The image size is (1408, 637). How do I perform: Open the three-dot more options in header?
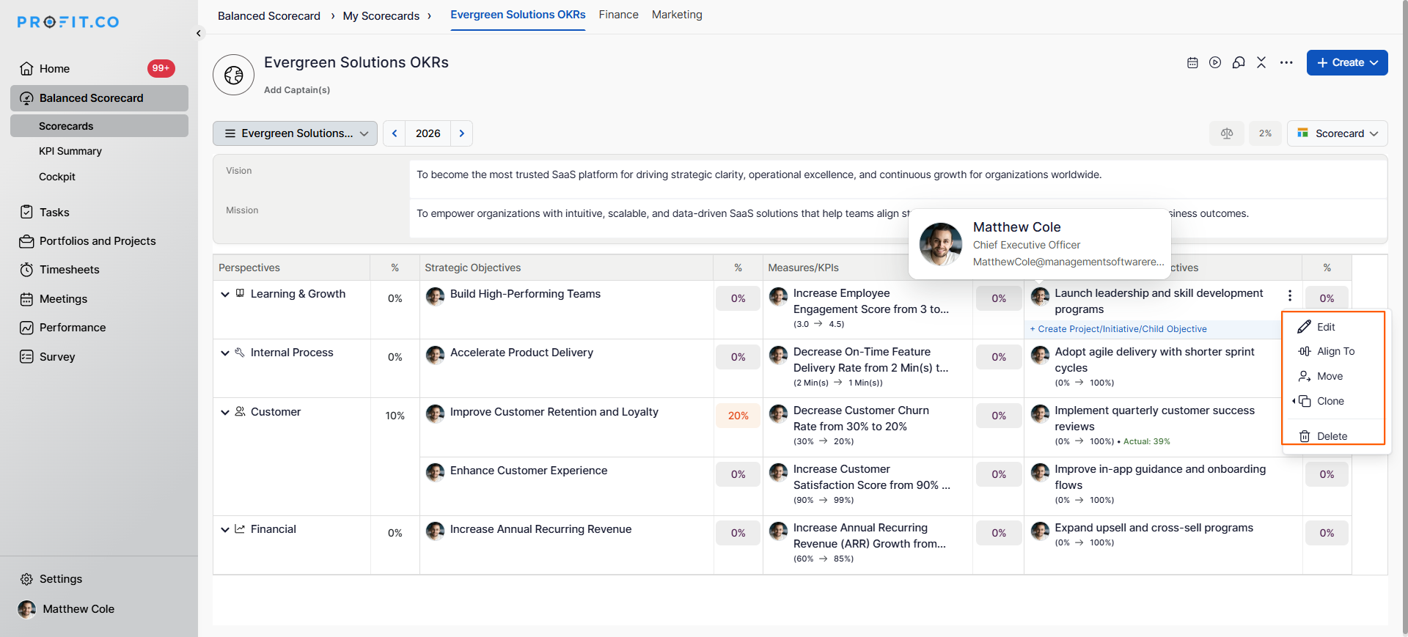coord(1286,63)
